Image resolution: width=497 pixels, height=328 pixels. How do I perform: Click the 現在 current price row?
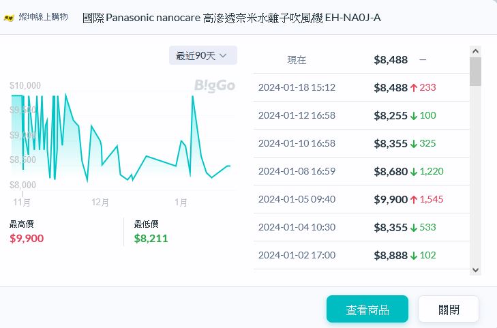(x=361, y=59)
